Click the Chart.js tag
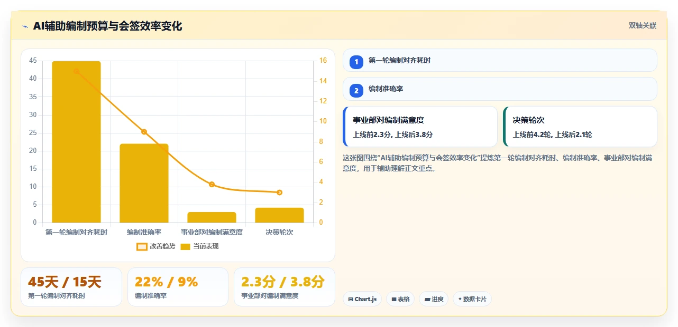The width and height of the screenshot is (678, 327). coord(362,299)
